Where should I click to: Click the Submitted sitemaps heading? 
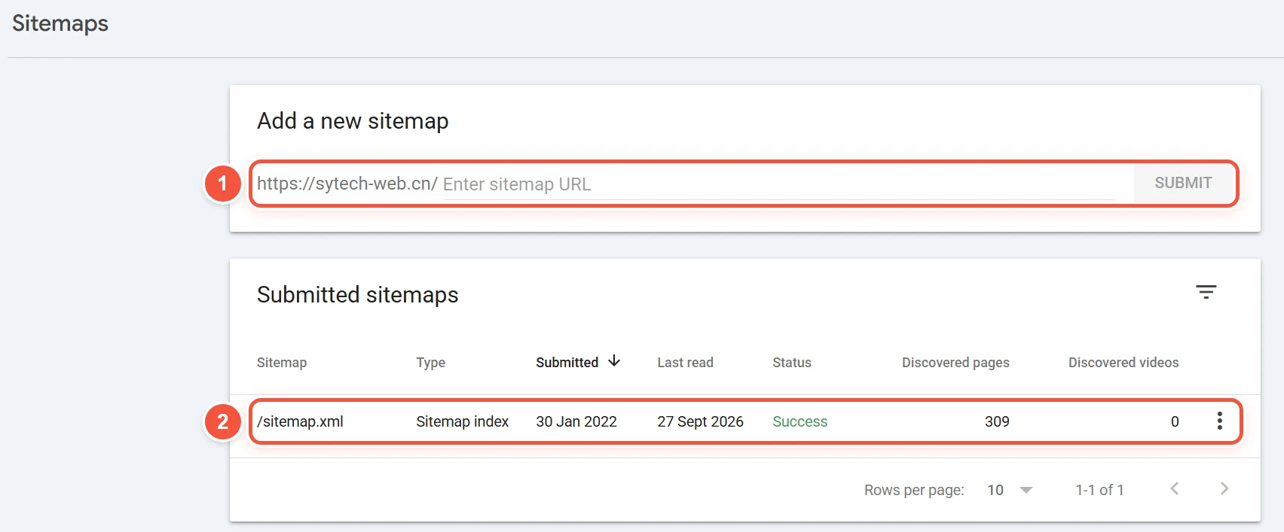click(x=357, y=295)
